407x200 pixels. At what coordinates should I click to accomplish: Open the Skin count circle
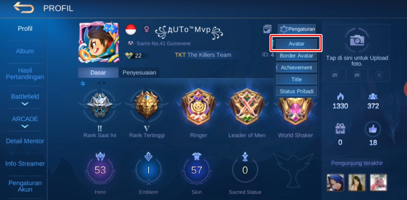196,170
